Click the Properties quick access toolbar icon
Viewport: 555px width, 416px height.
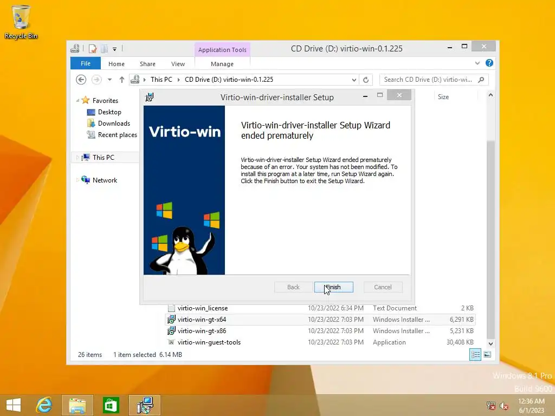coord(93,48)
